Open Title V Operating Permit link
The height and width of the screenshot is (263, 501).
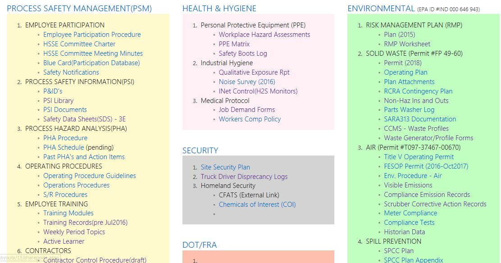pyautogui.click(x=419, y=157)
